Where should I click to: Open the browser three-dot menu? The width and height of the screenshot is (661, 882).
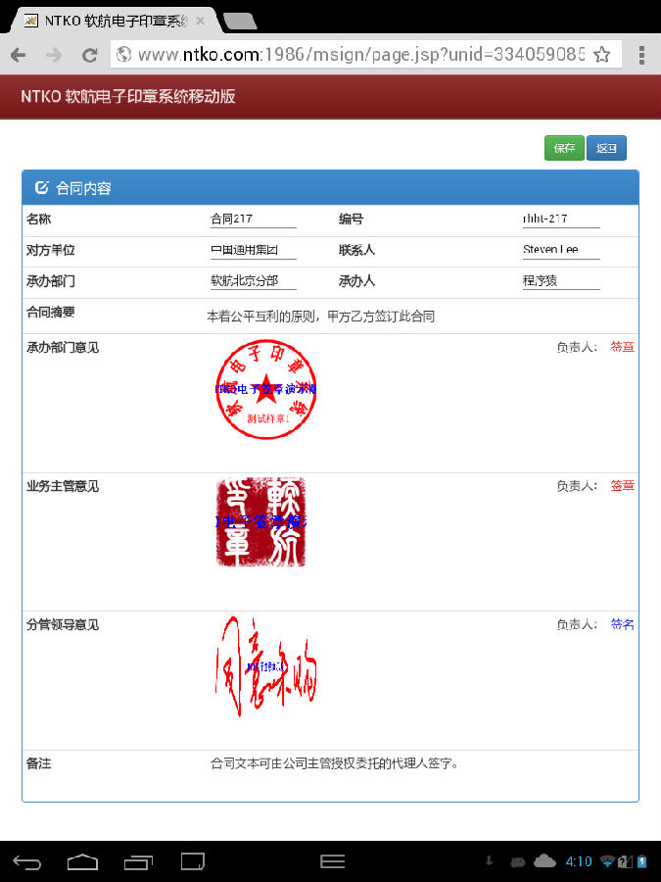(641, 55)
